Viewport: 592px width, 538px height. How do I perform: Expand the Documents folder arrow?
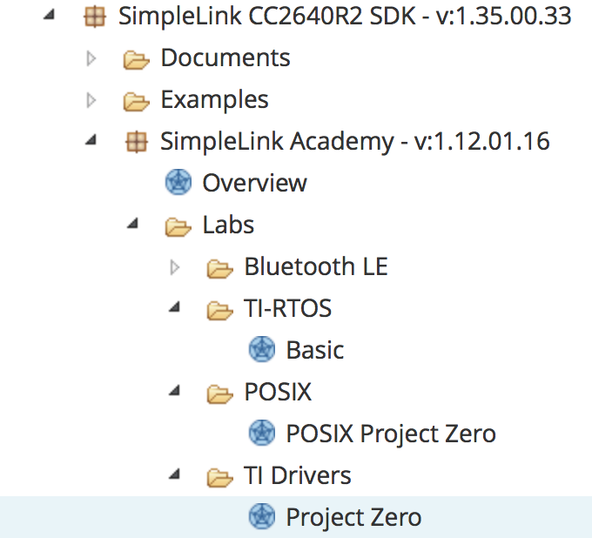91,58
